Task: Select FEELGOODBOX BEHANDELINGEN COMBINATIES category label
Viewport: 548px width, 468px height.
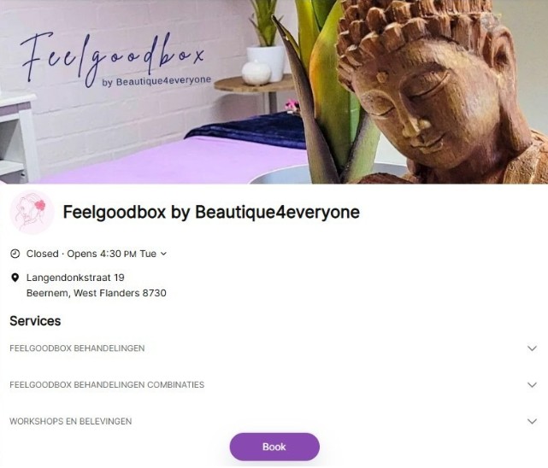Action: 107,384
